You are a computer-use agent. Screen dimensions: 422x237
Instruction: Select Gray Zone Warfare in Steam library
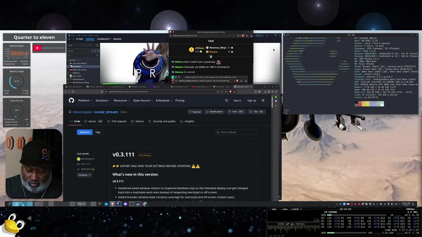coord(79,63)
